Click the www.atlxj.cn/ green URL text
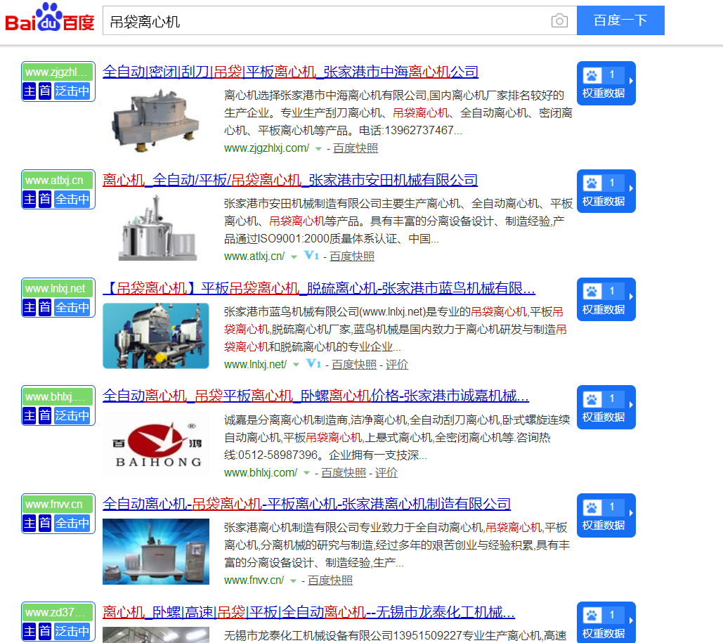The height and width of the screenshot is (643, 723). tap(254, 256)
